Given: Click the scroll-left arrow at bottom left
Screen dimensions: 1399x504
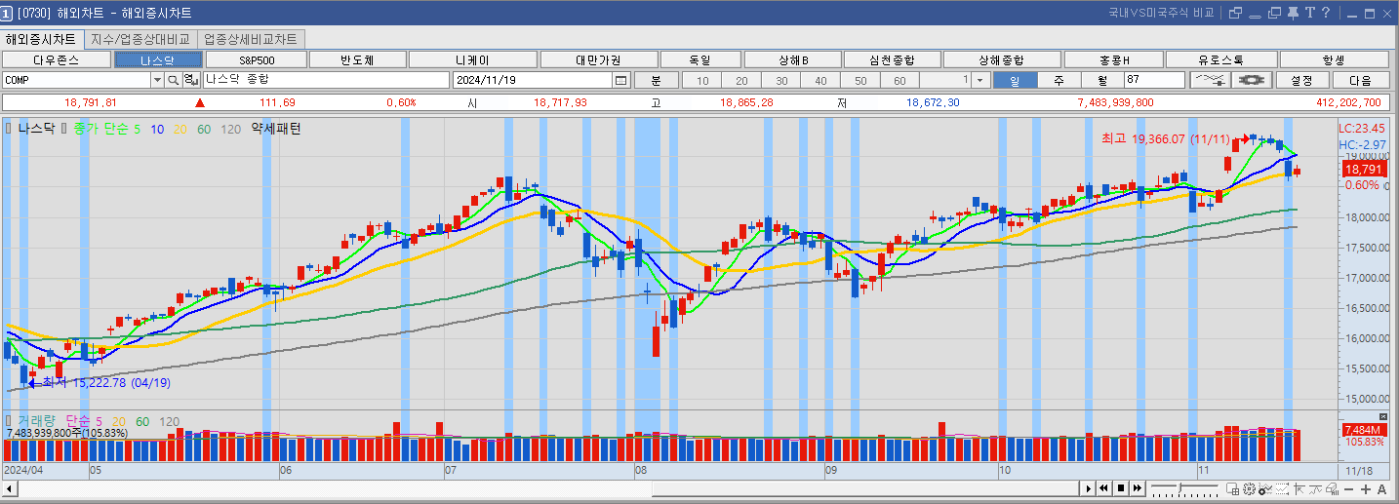Looking at the screenshot, I should click(8, 488).
